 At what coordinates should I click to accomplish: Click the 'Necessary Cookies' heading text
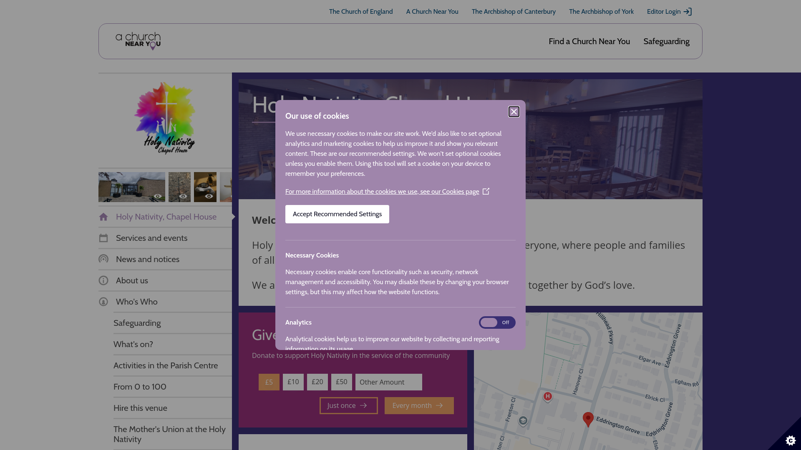click(x=312, y=255)
